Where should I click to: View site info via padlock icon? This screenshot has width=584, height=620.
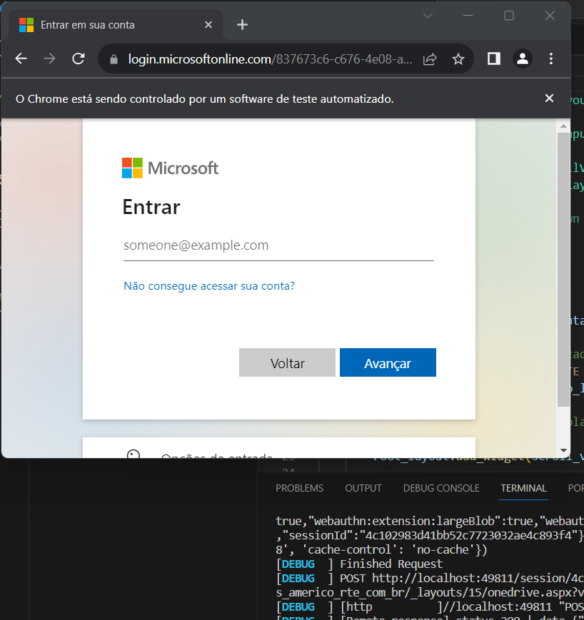tap(114, 59)
